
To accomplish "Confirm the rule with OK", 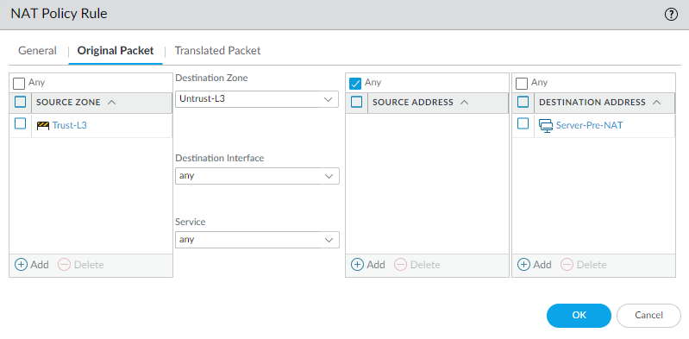I will click(x=579, y=315).
